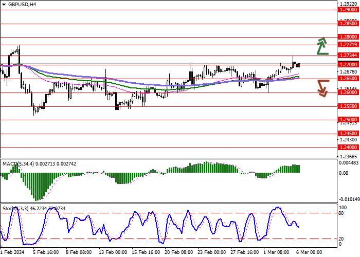This screenshot has height=257, width=360.
Task: Click the Stochastic 20 level label
Action: pyautogui.click(x=341, y=239)
